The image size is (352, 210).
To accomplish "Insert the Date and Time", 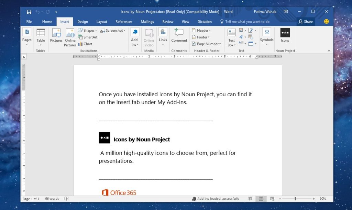I will [251, 36].
